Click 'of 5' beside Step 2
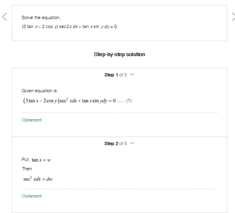 (123, 143)
